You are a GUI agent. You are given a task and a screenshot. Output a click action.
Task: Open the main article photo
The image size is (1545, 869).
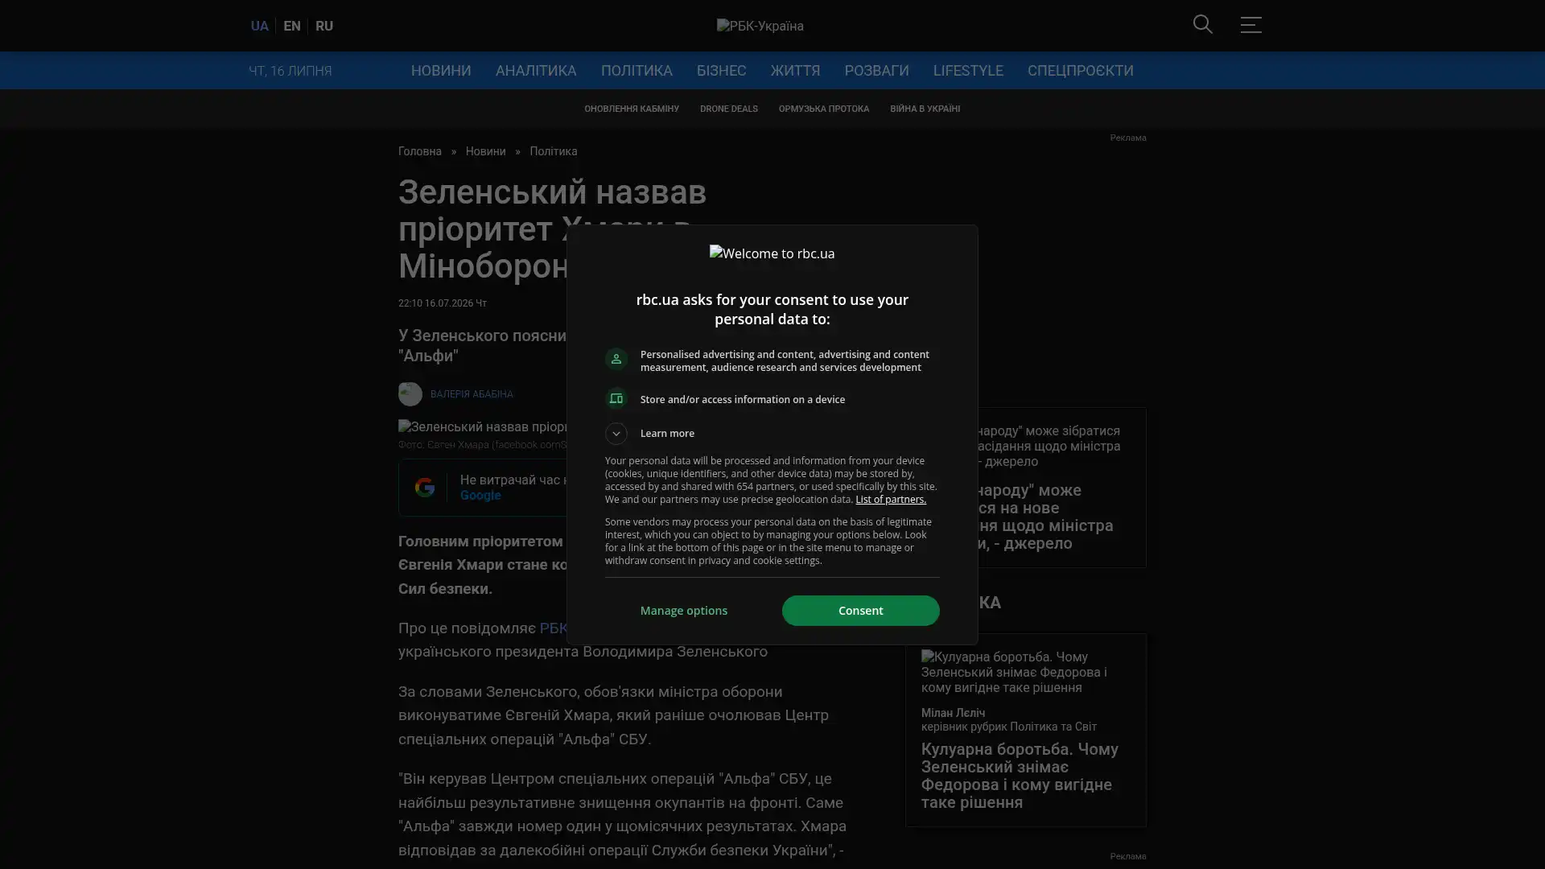pyautogui.click(x=484, y=427)
